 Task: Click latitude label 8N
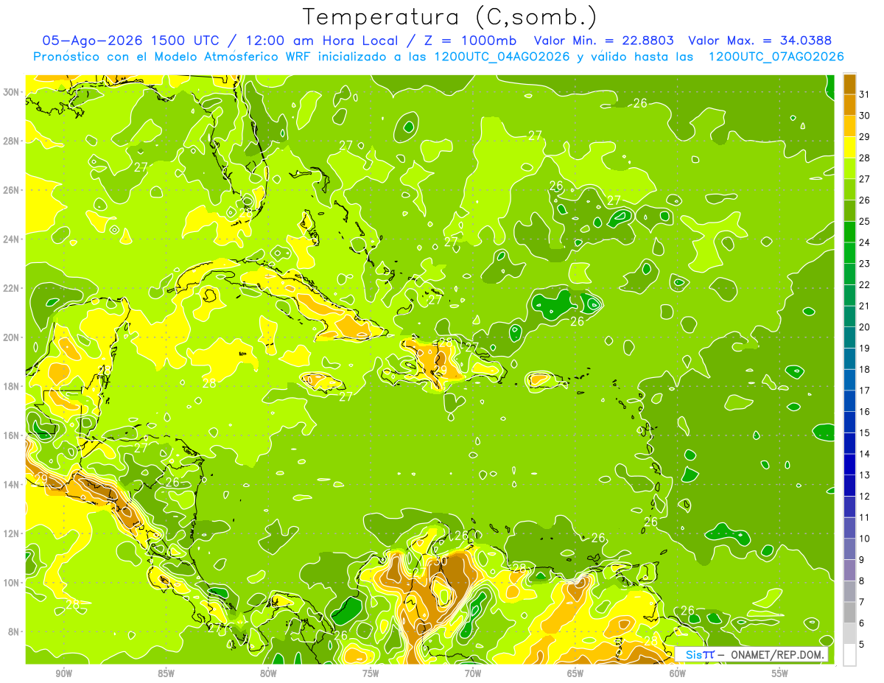[14, 631]
